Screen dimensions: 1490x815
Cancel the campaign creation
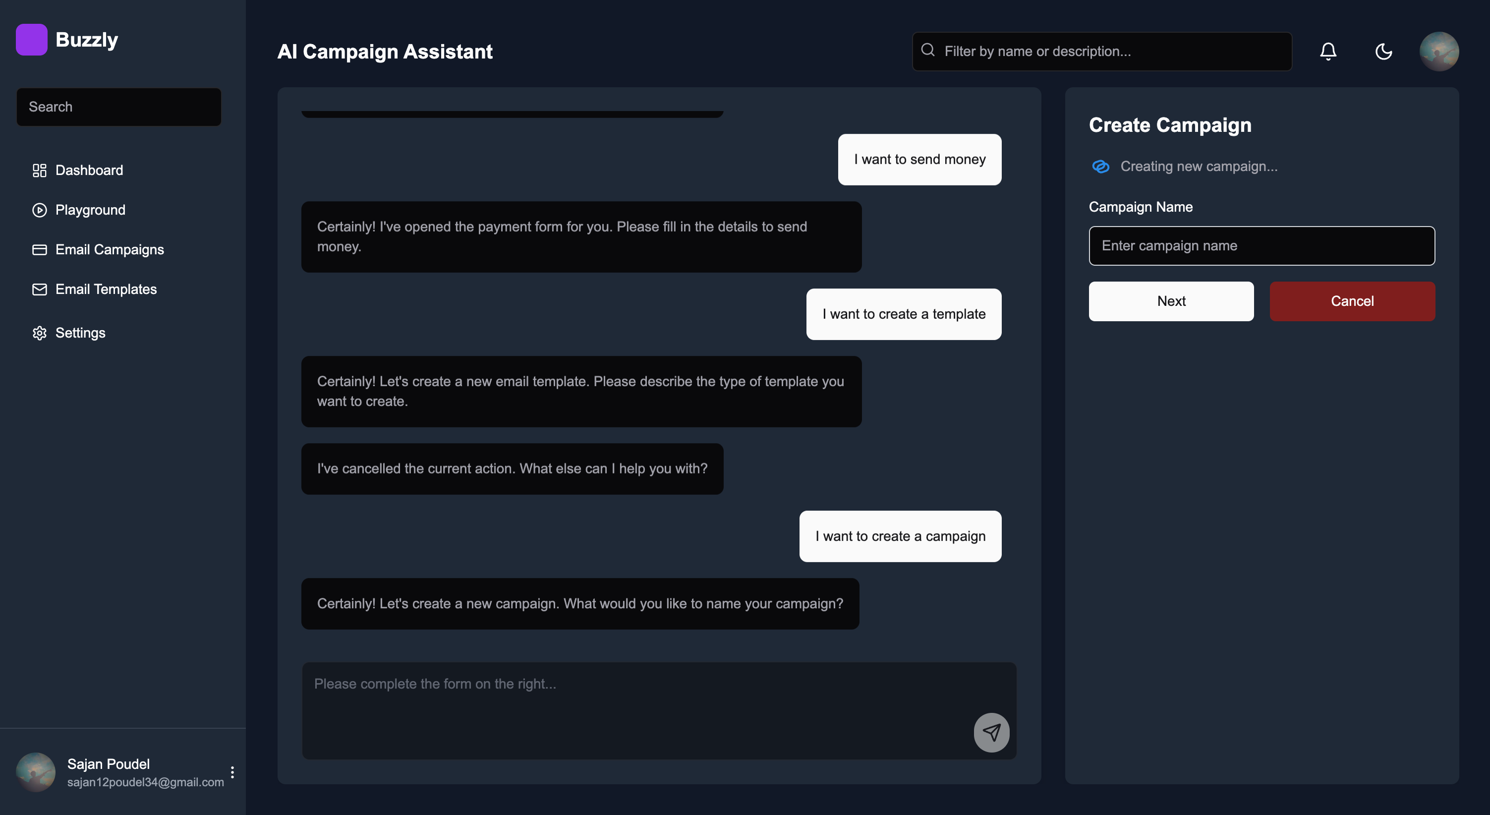point(1352,301)
